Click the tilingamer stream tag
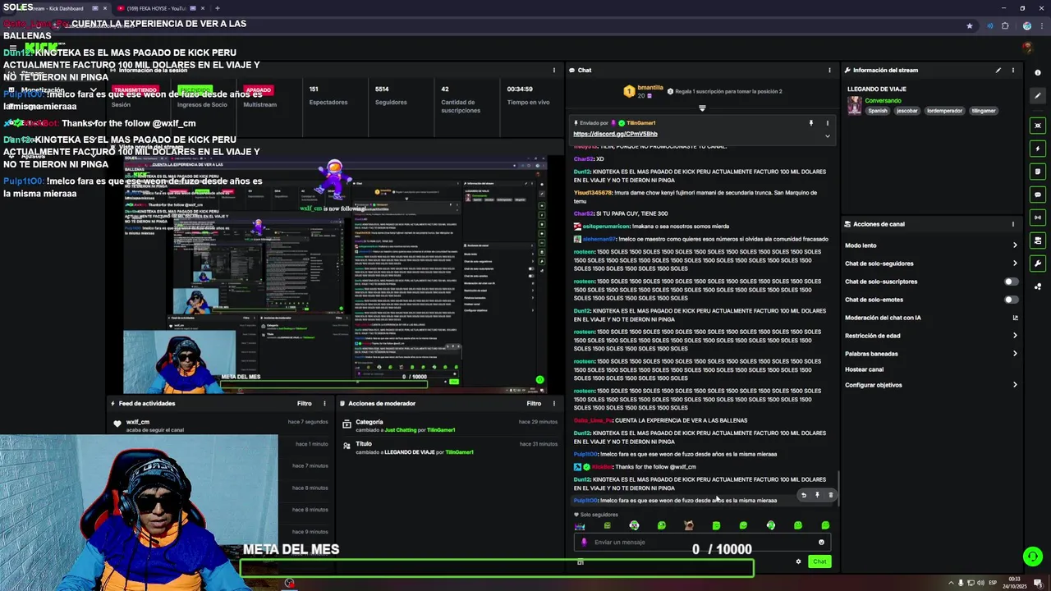This screenshot has width=1051, height=591. [x=984, y=111]
